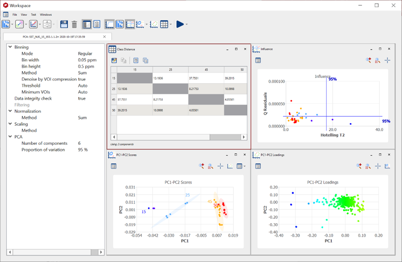Viewport: 402px width, 262px height.
Task: Click the trash delete icon in toolbar
Action: [x=74, y=24]
